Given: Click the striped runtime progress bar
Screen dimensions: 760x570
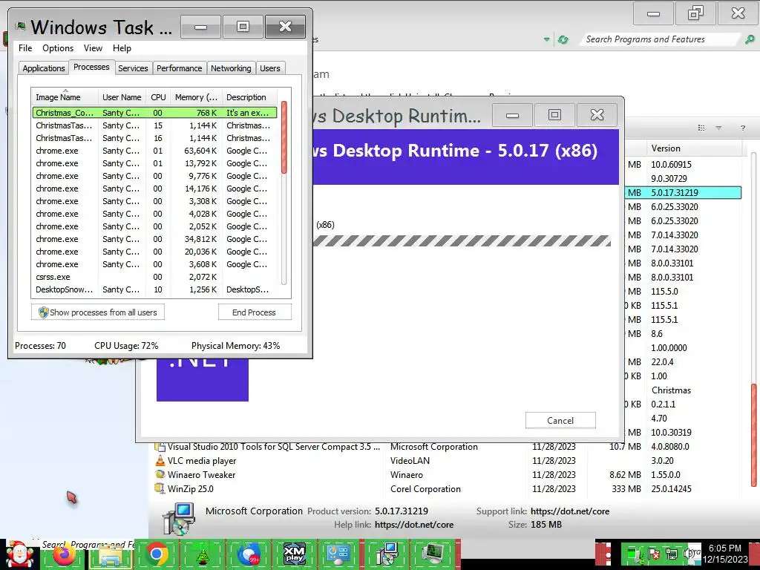Looking at the screenshot, I should point(462,240).
